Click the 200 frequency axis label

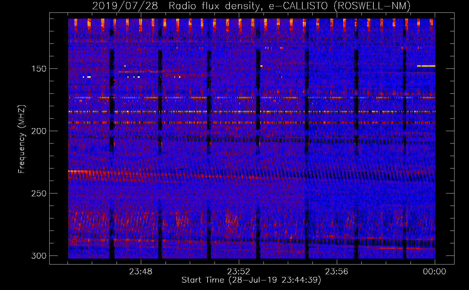[39, 131]
